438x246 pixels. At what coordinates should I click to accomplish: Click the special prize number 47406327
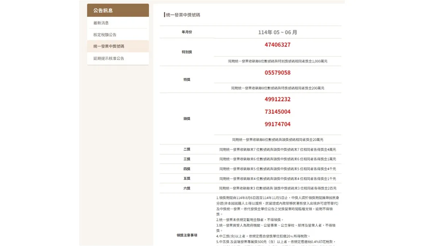pos(277,45)
